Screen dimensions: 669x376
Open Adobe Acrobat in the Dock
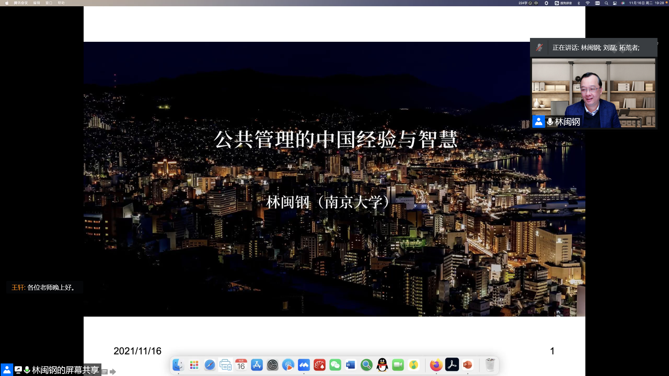[x=452, y=365]
